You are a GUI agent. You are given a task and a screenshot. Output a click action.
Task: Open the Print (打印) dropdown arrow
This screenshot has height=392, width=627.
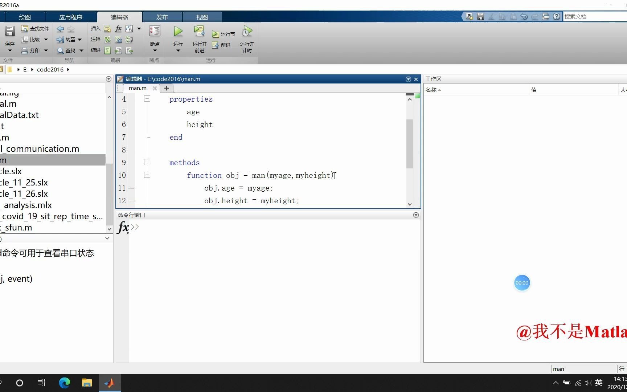pos(46,50)
